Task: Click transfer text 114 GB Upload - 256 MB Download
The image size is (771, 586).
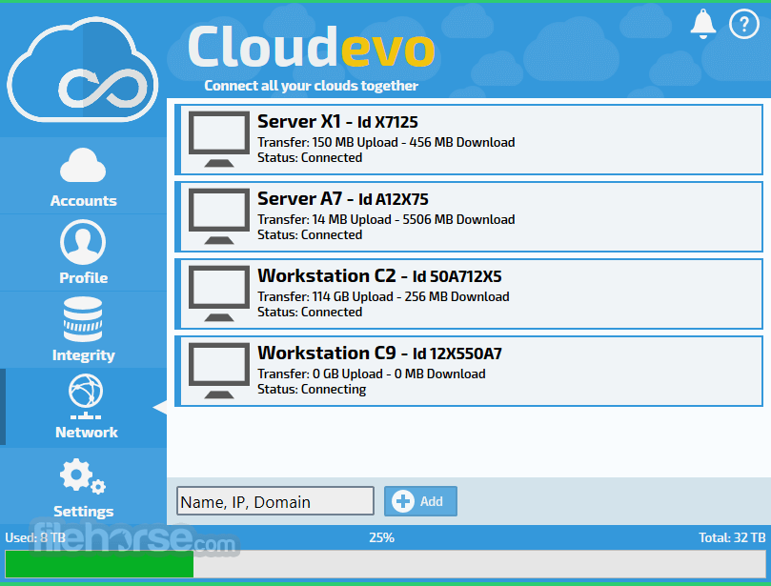Action: click(x=411, y=296)
